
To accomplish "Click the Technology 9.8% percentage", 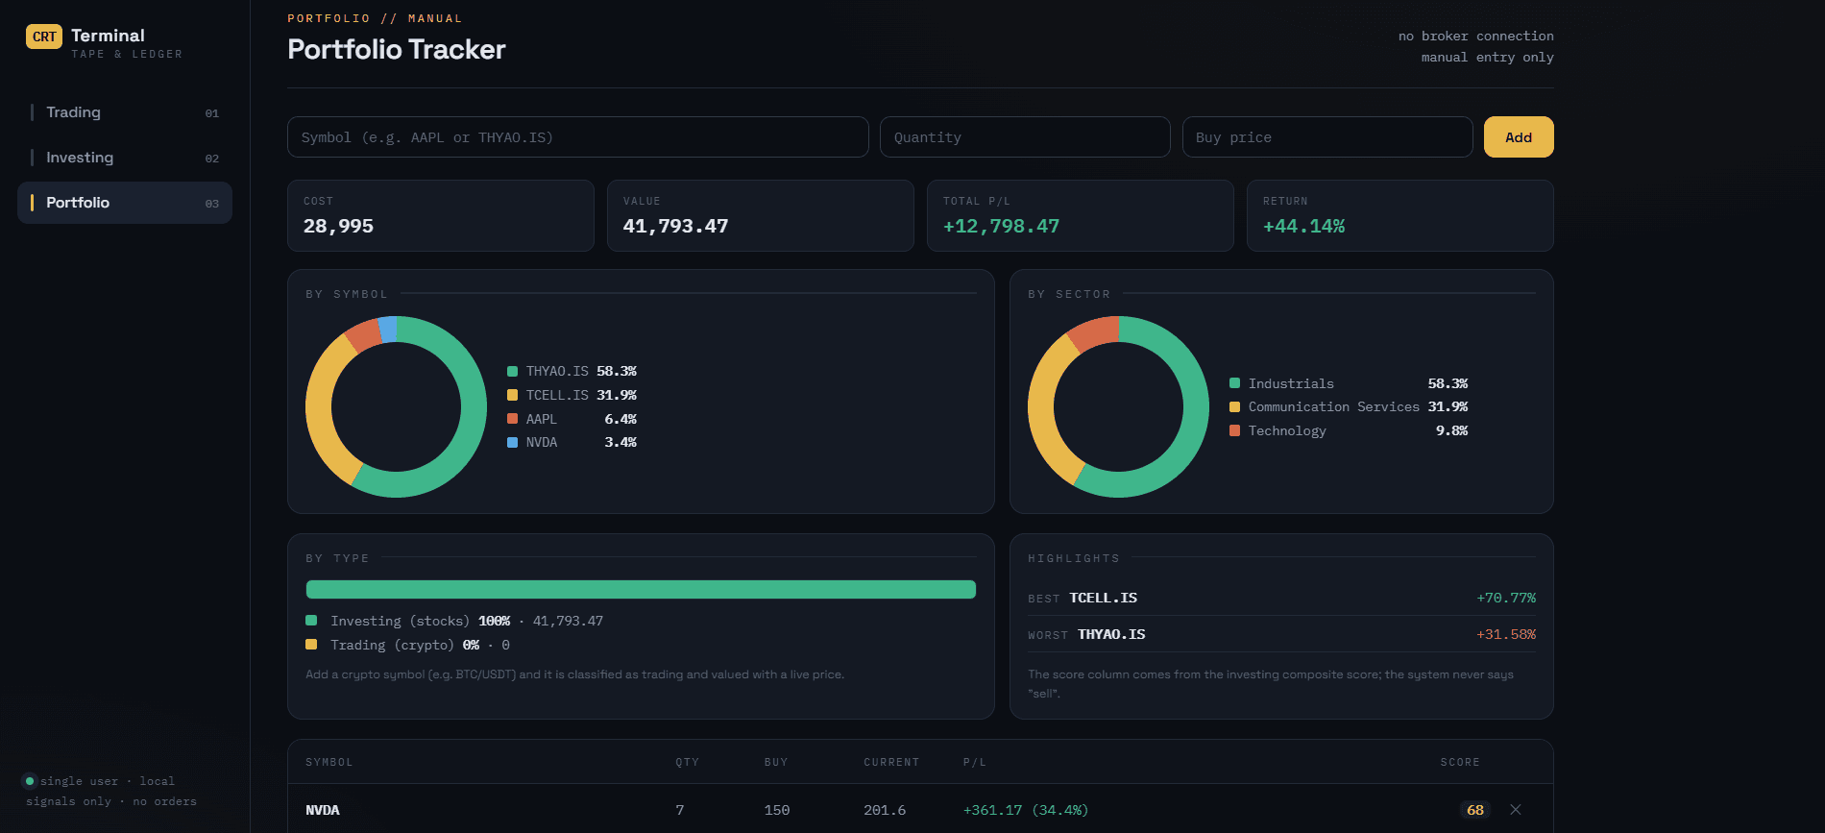I will coord(1451,430).
